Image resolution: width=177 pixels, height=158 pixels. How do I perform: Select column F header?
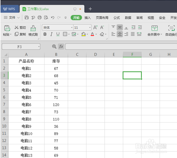coord(132,54)
